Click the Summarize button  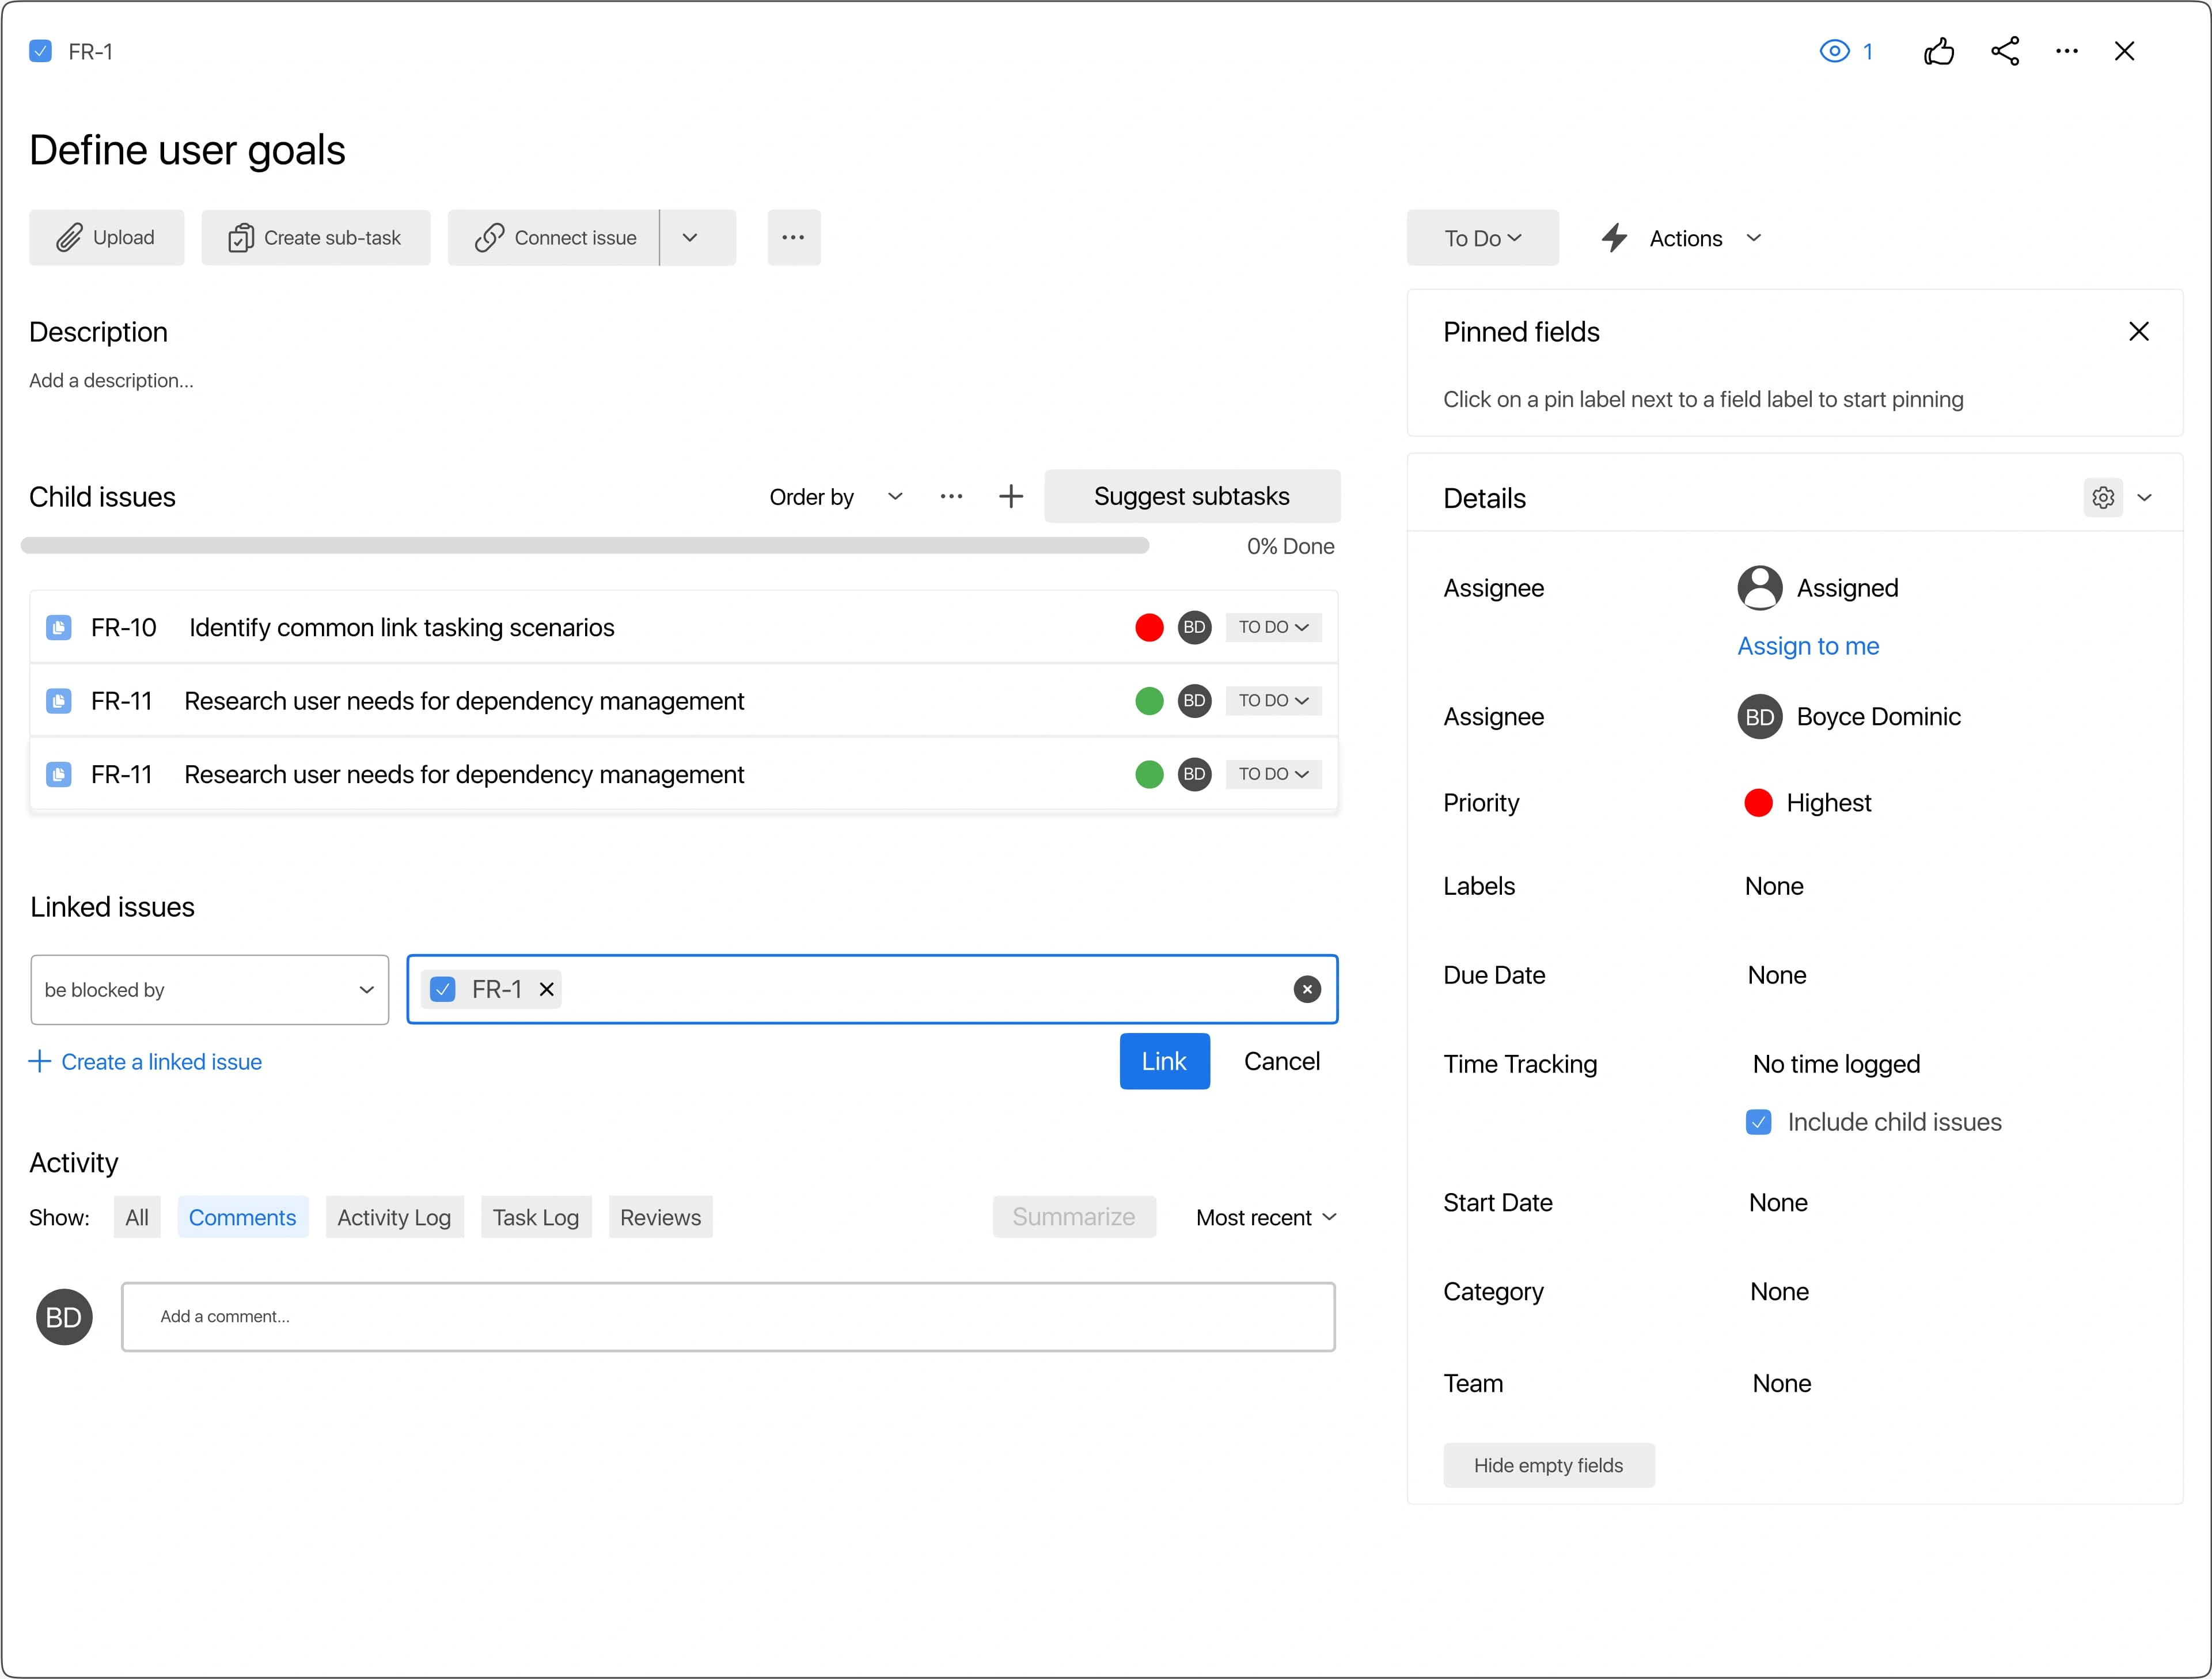1073,1218
